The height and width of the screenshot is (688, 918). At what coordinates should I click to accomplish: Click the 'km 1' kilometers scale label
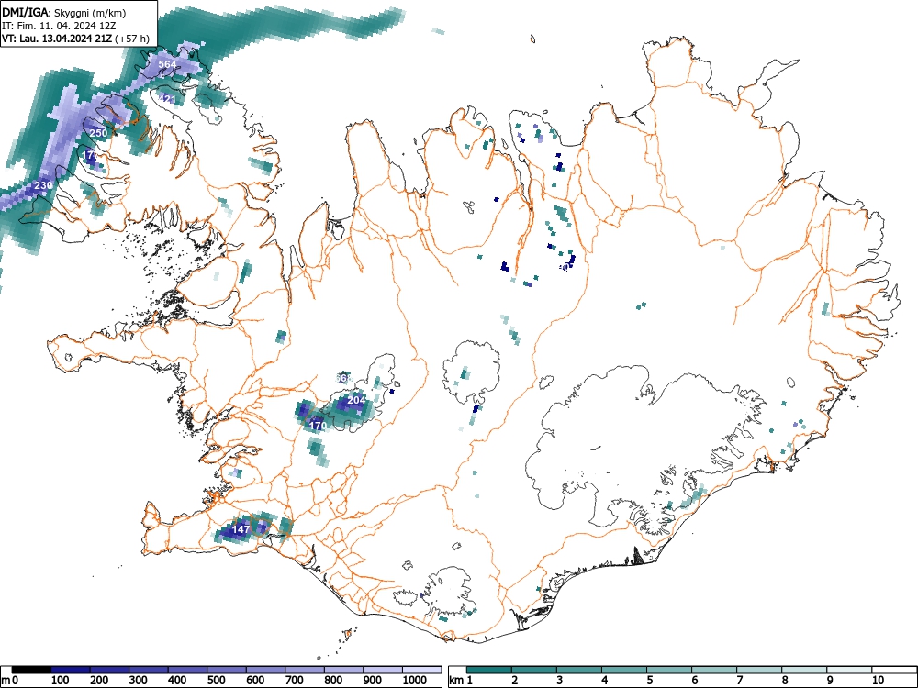[461, 681]
